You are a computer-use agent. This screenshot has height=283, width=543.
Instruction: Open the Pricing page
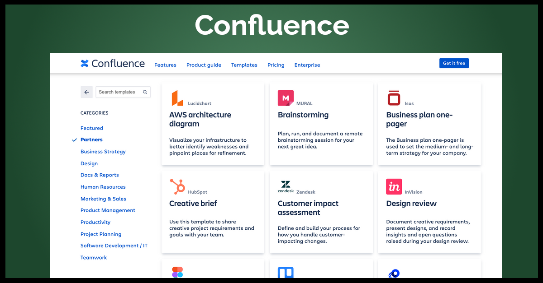pos(276,65)
